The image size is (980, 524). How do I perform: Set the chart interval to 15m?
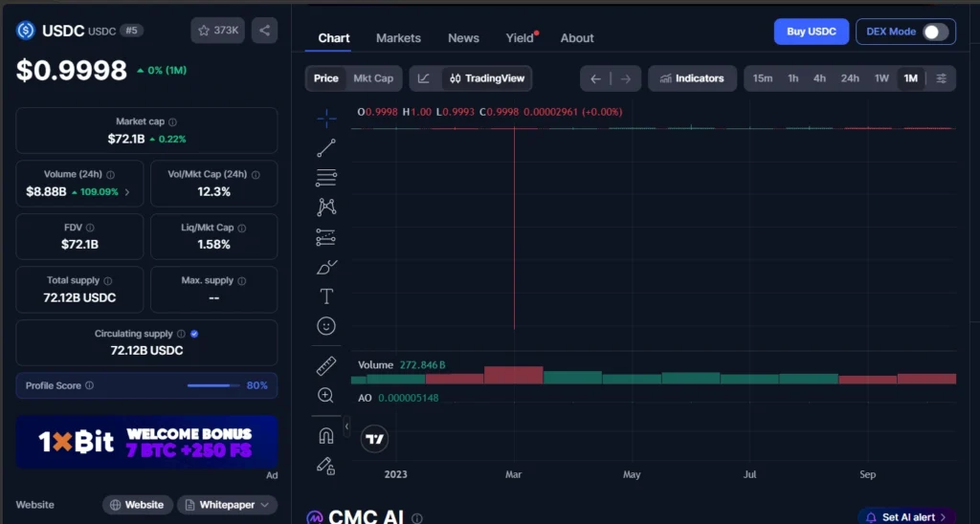pos(763,78)
